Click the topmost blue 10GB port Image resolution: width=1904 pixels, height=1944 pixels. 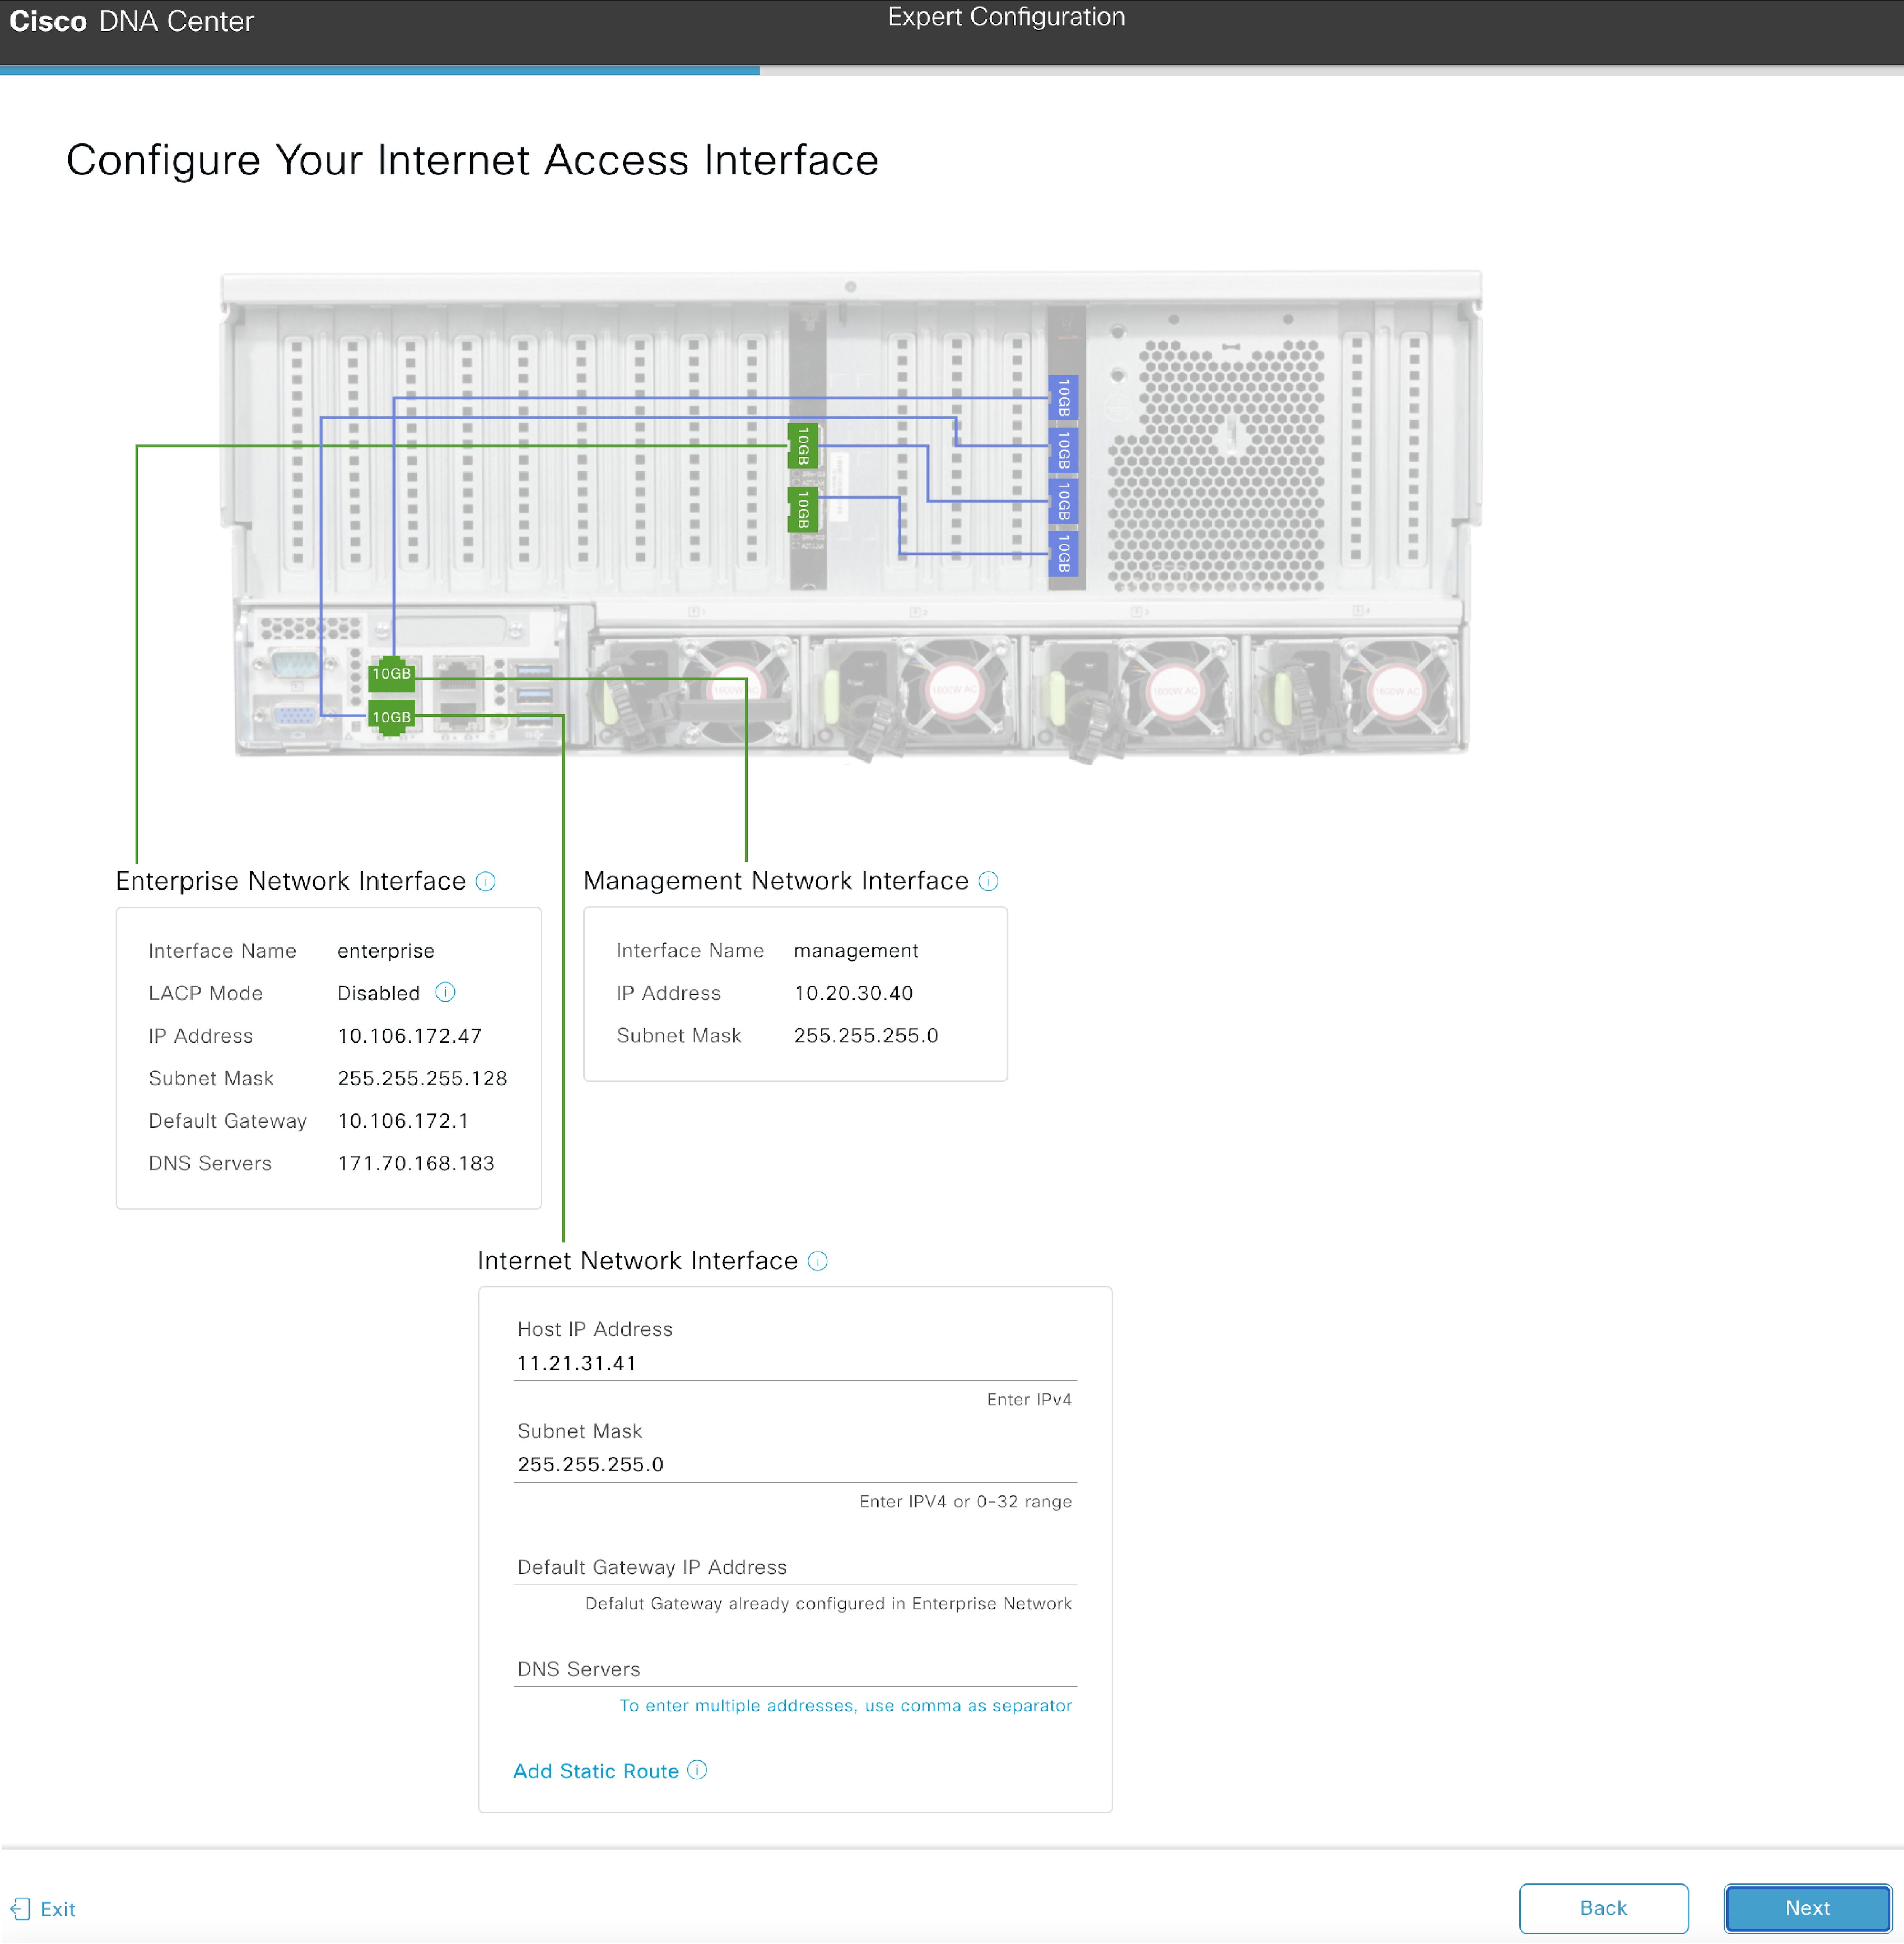point(1064,398)
